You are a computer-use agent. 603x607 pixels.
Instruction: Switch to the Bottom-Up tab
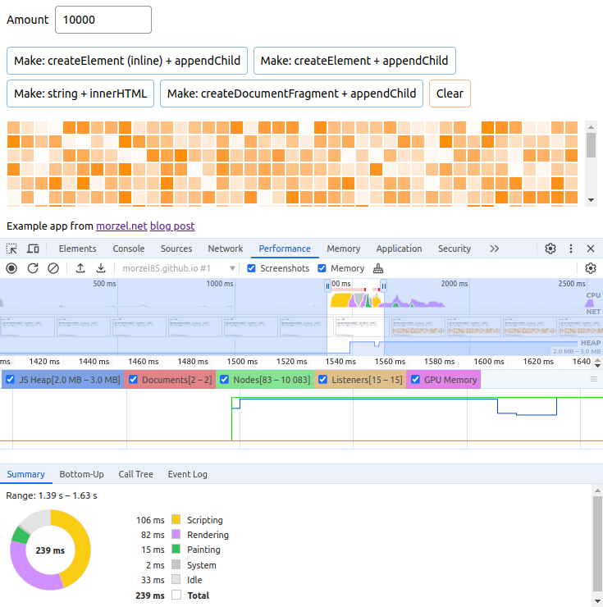81,474
